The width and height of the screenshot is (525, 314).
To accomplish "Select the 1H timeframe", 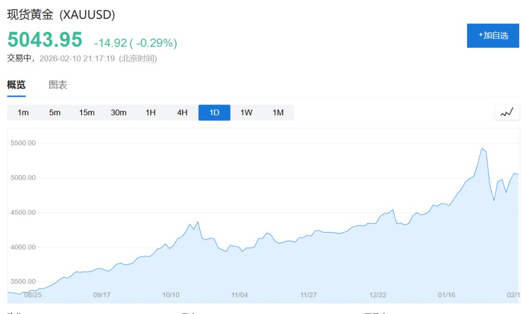I will click(x=150, y=113).
